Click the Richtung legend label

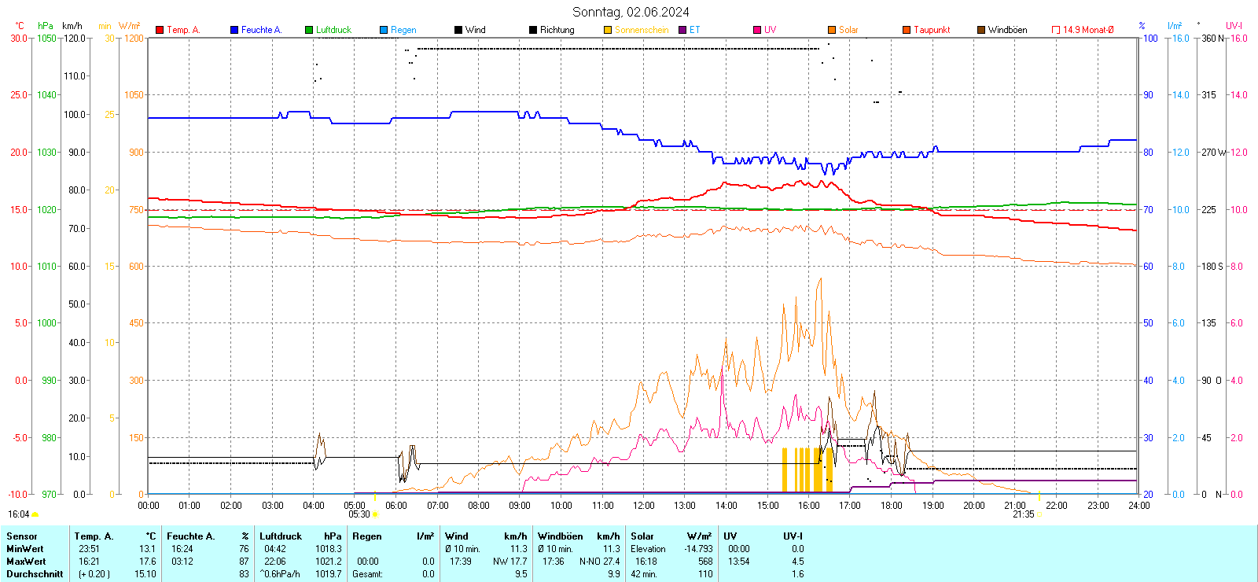(x=557, y=30)
